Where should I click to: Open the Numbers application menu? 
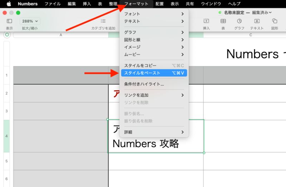pos(28,4)
